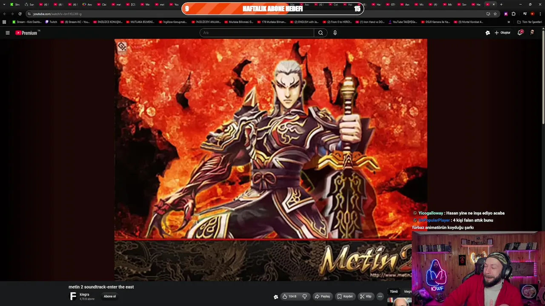545x306 pixels.
Task: Go back in browser history
Action: coord(5,14)
